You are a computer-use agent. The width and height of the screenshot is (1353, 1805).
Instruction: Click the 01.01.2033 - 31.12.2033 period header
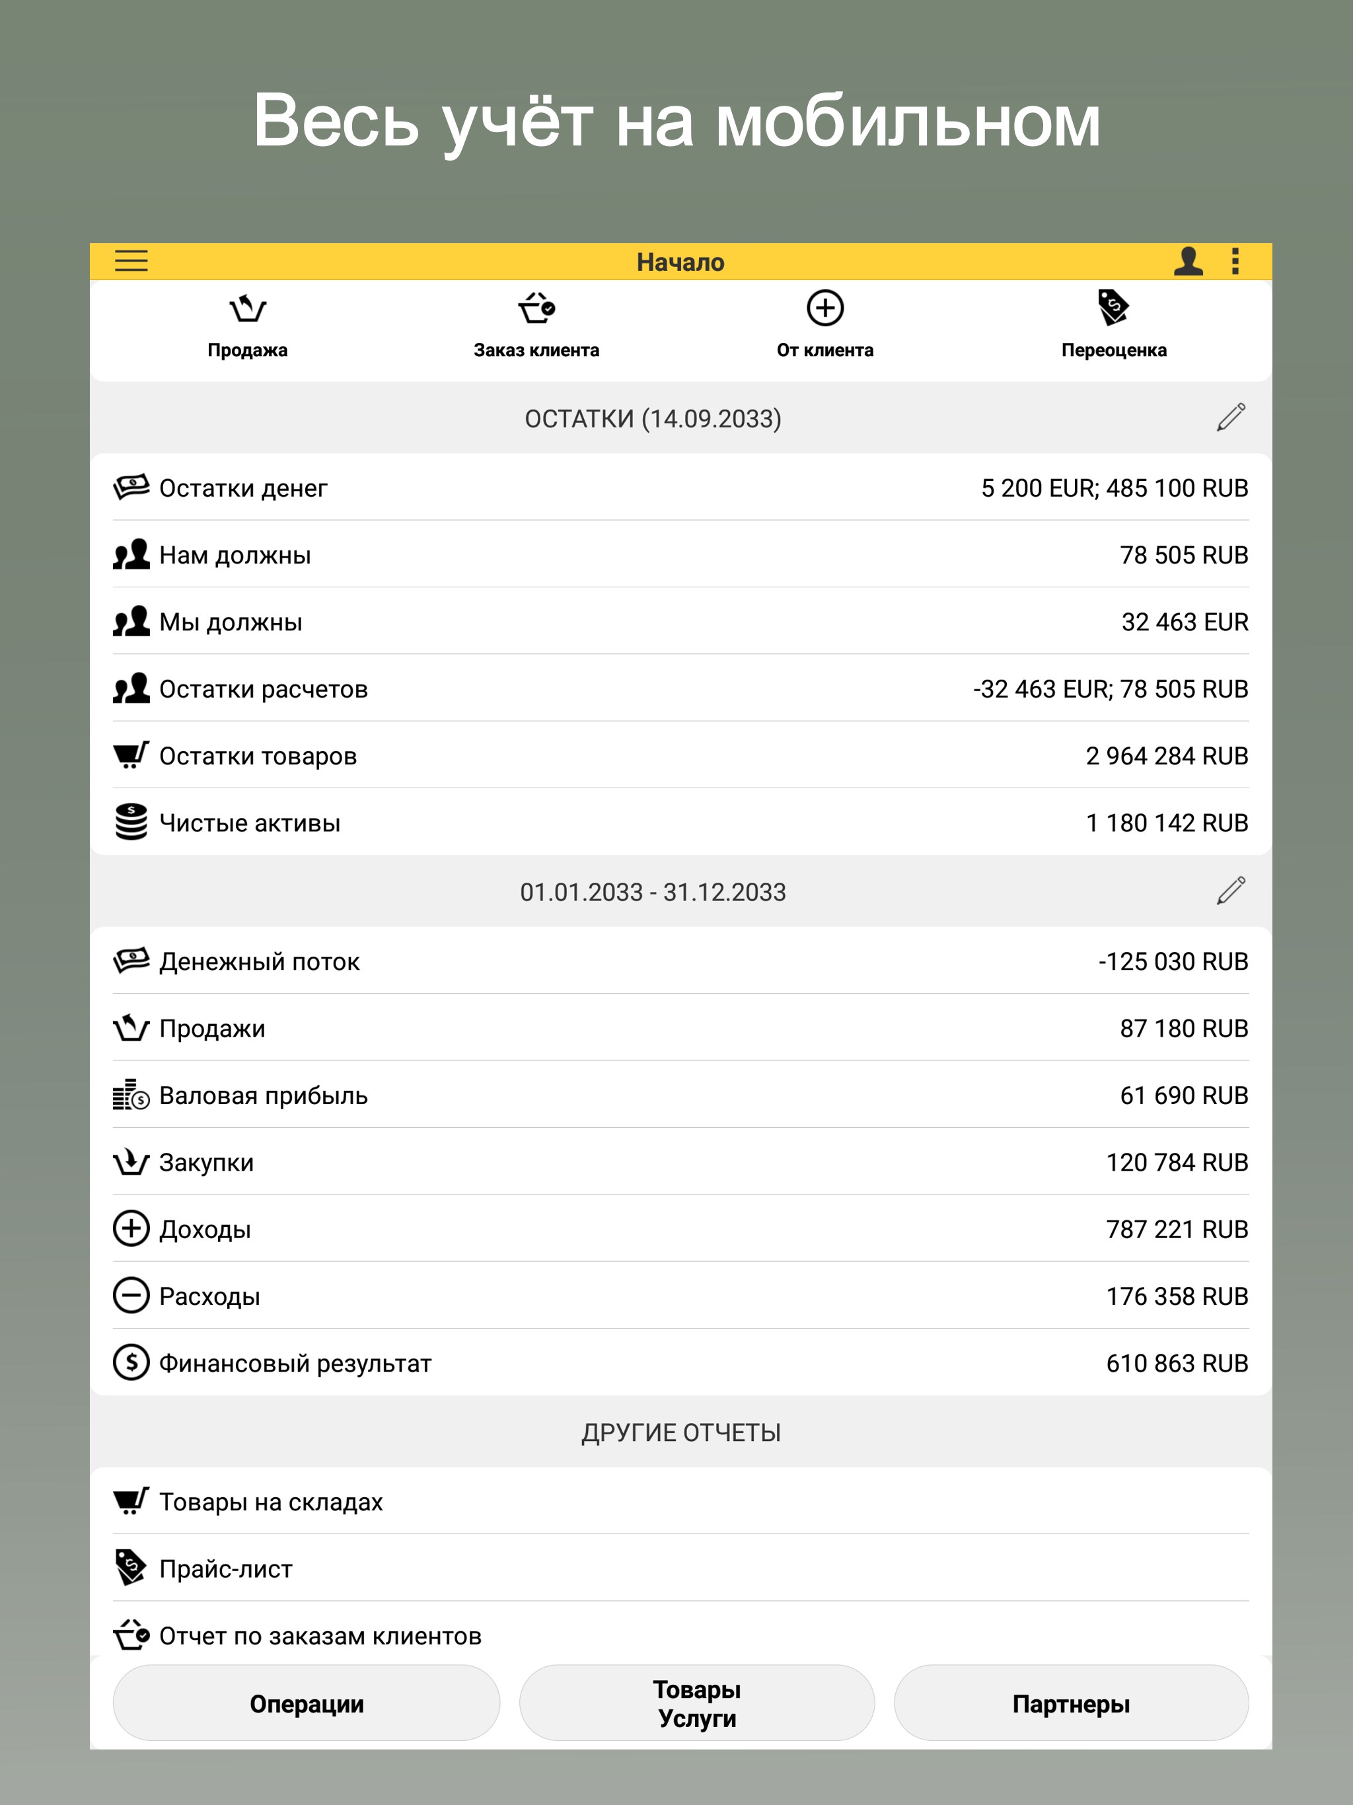tap(653, 892)
